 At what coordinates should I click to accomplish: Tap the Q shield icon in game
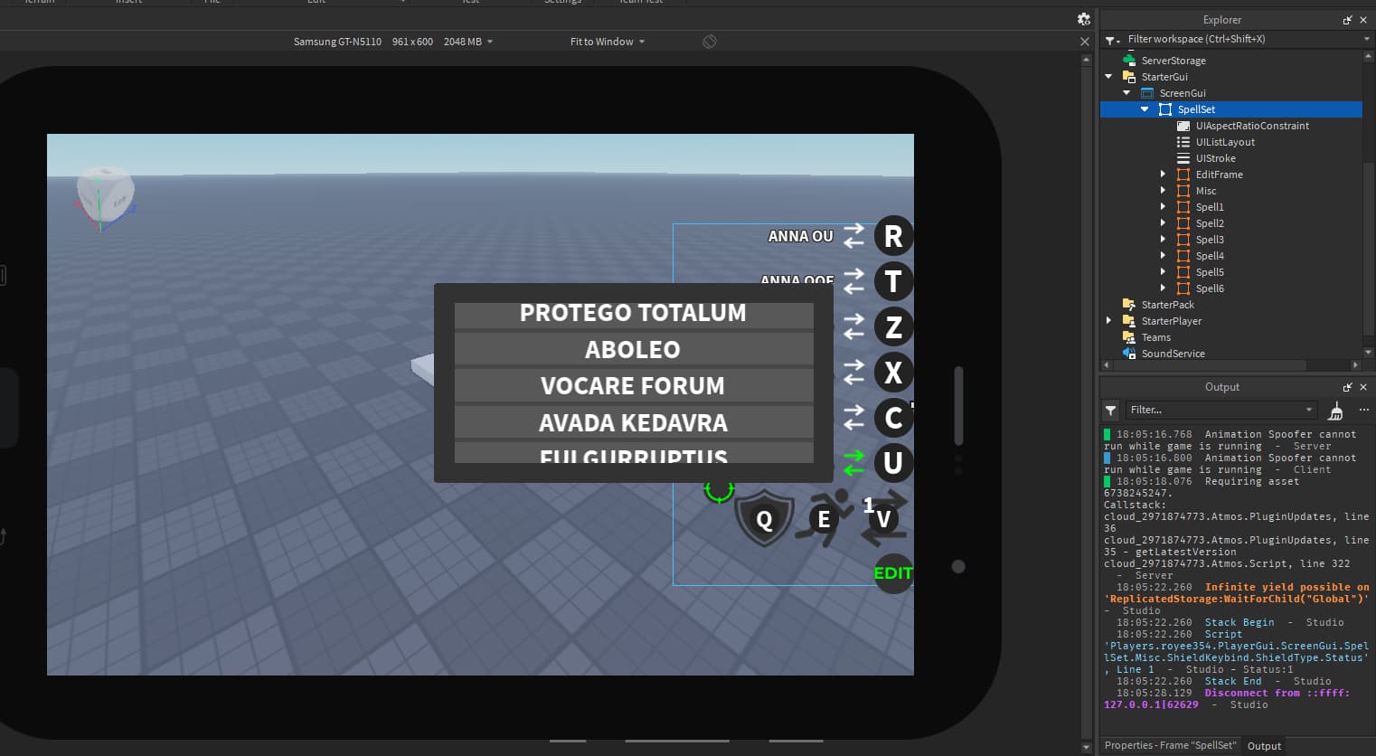coord(764,519)
